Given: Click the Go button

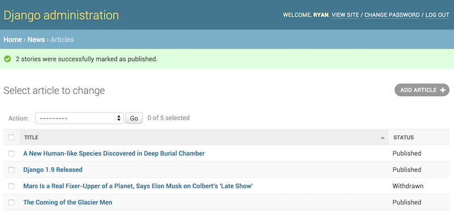Looking at the screenshot, I should click(x=134, y=118).
